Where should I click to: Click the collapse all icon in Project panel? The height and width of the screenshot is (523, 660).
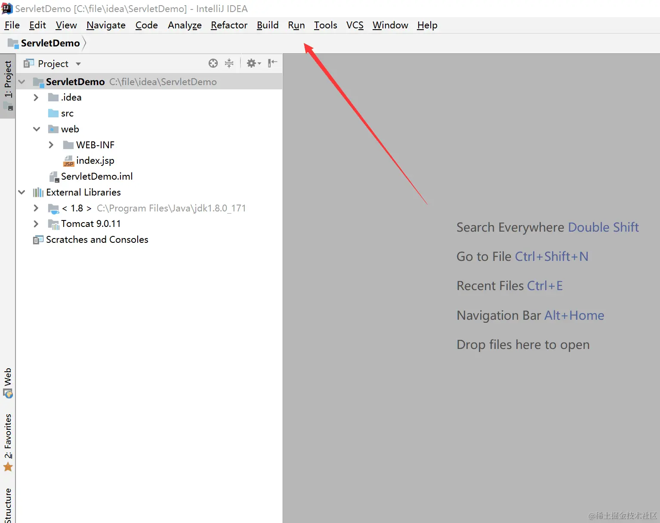tap(229, 64)
